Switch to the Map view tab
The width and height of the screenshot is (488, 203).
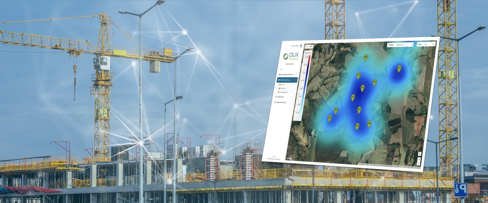click(307, 47)
